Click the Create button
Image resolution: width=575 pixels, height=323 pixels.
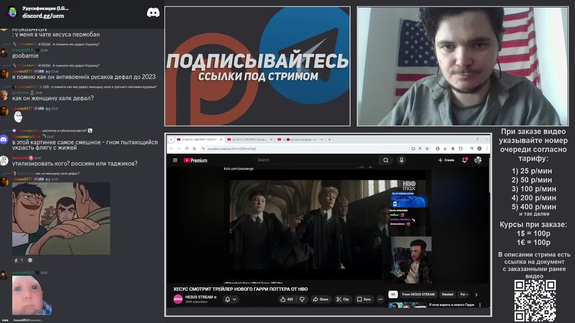446,160
